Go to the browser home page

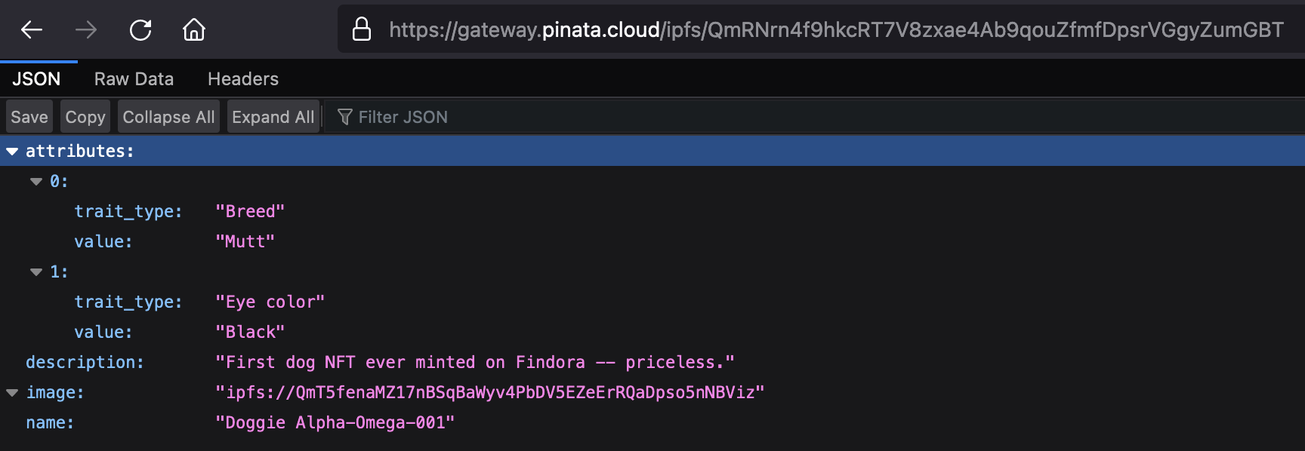click(x=194, y=30)
